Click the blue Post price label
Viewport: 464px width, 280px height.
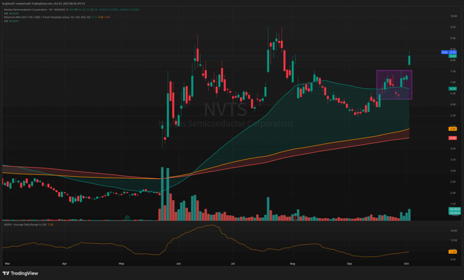click(x=445, y=52)
